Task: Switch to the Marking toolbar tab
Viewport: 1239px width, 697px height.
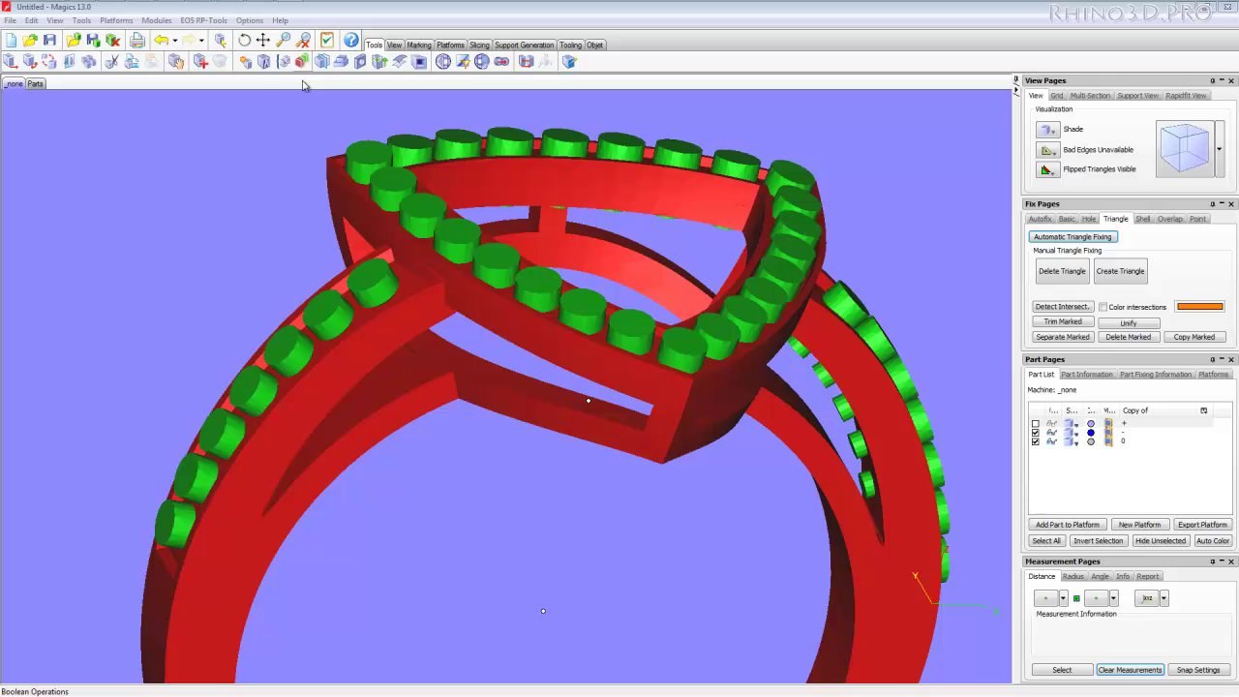Action: [x=419, y=45]
